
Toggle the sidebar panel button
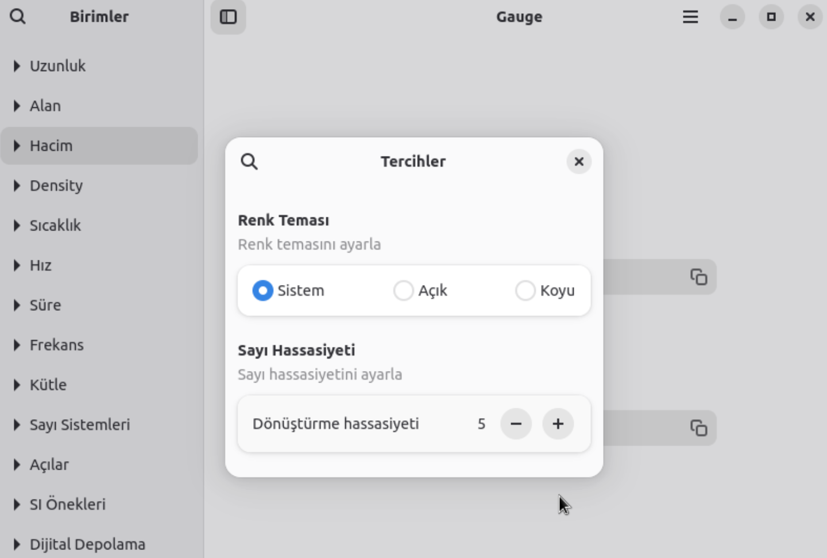click(x=228, y=17)
